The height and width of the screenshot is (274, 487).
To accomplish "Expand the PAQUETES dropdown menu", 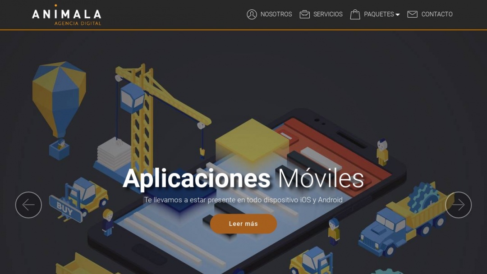I will tap(379, 14).
